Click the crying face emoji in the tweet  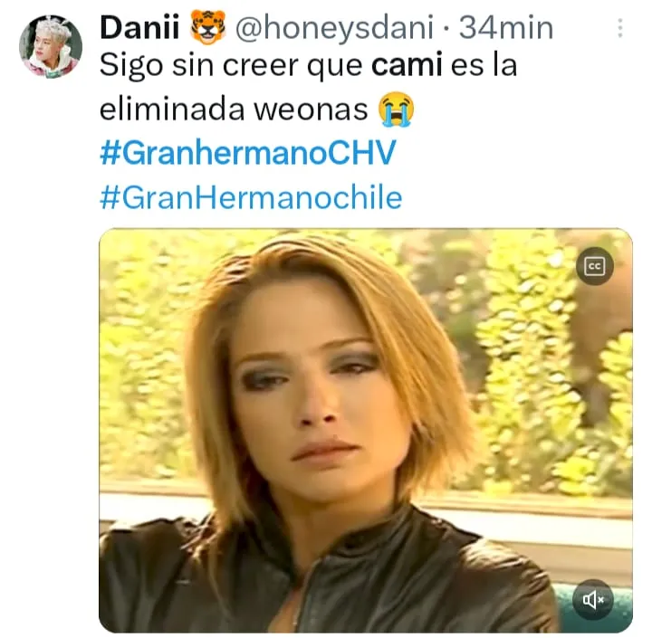tap(397, 109)
